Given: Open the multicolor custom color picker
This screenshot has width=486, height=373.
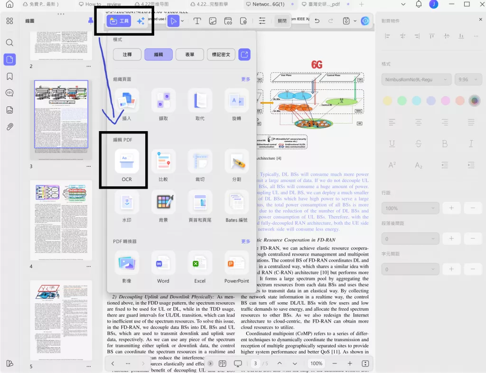Looking at the screenshot, I should point(474,101).
